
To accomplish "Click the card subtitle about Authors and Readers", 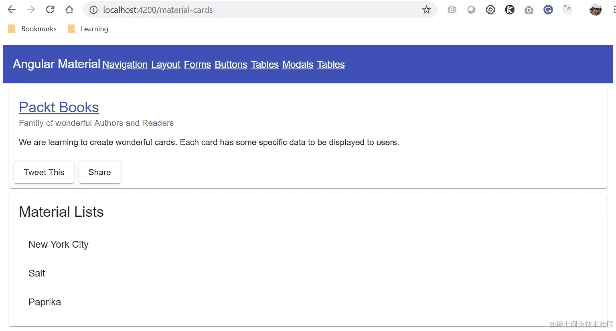I will pos(96,123).
